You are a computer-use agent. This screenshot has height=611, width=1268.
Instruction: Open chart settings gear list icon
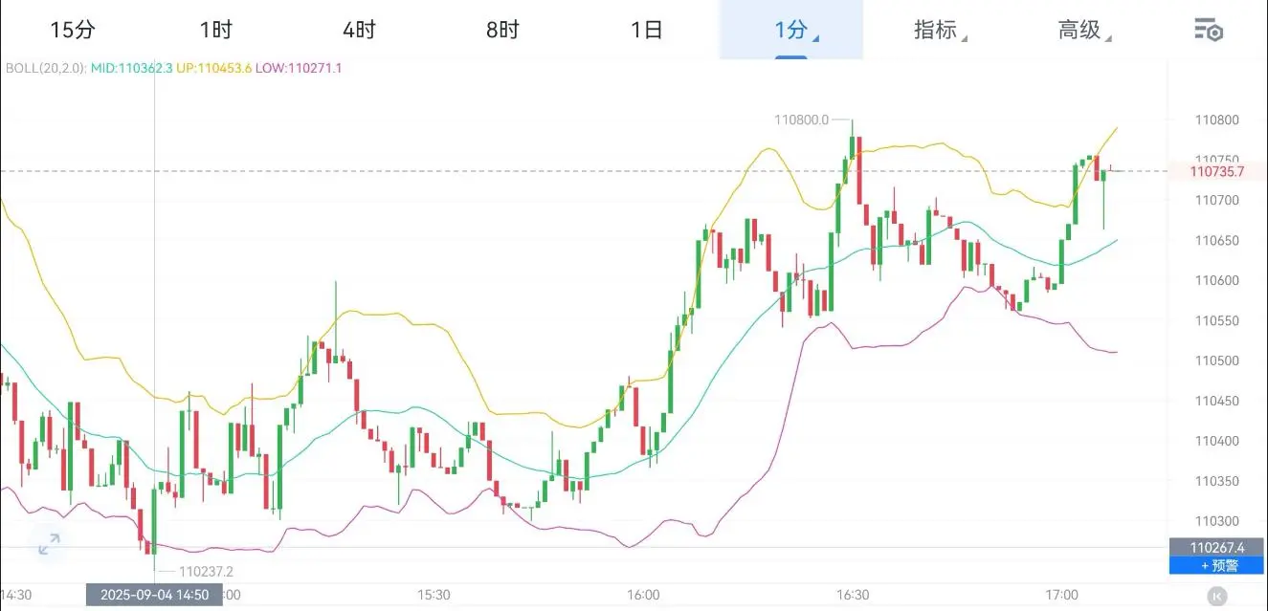pyautogui.click(x=1209, y=30)
